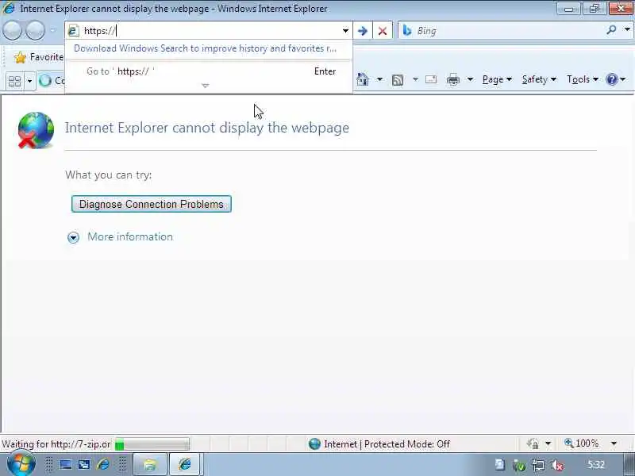Viewport: 635px width, 476px height.
Task: Open the status bar privacy dropdown arrow
Action: (x=548, y=444)
